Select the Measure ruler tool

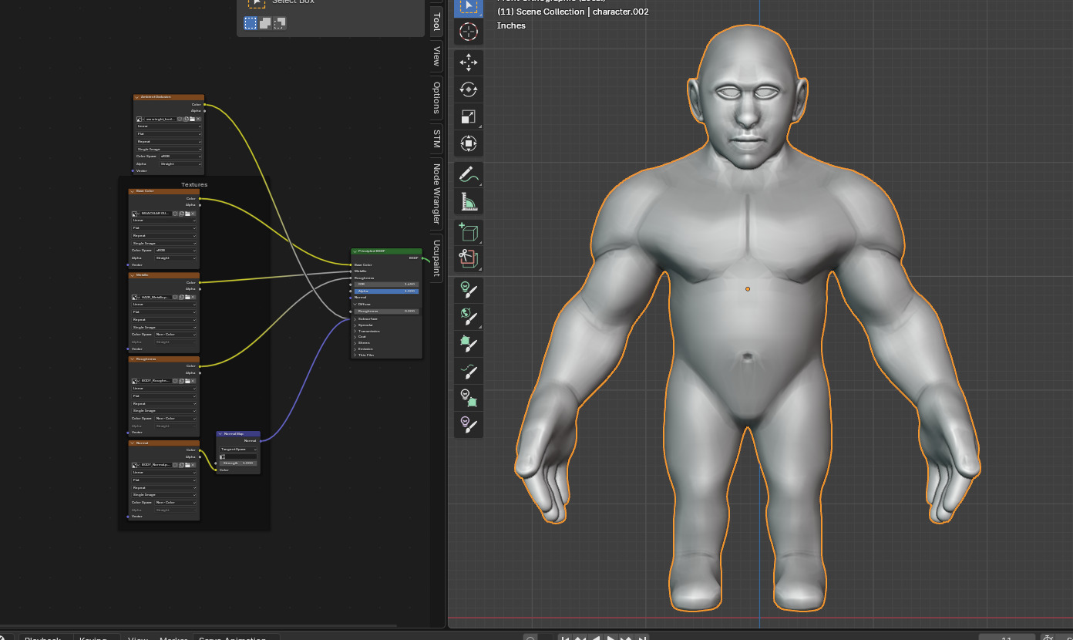468,200
